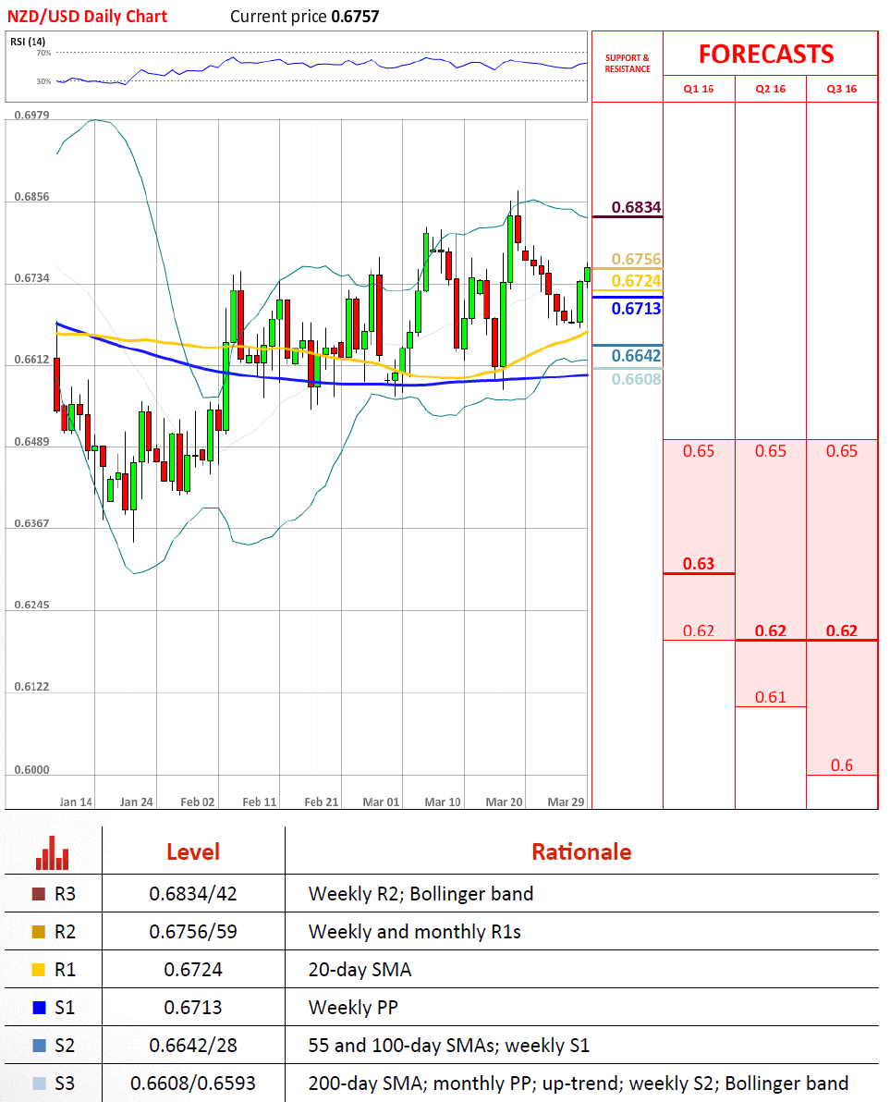Screen dimensions: 890x1102
Task: Click the 0.6 Q3 forecast low value
Action: (842, 765)
